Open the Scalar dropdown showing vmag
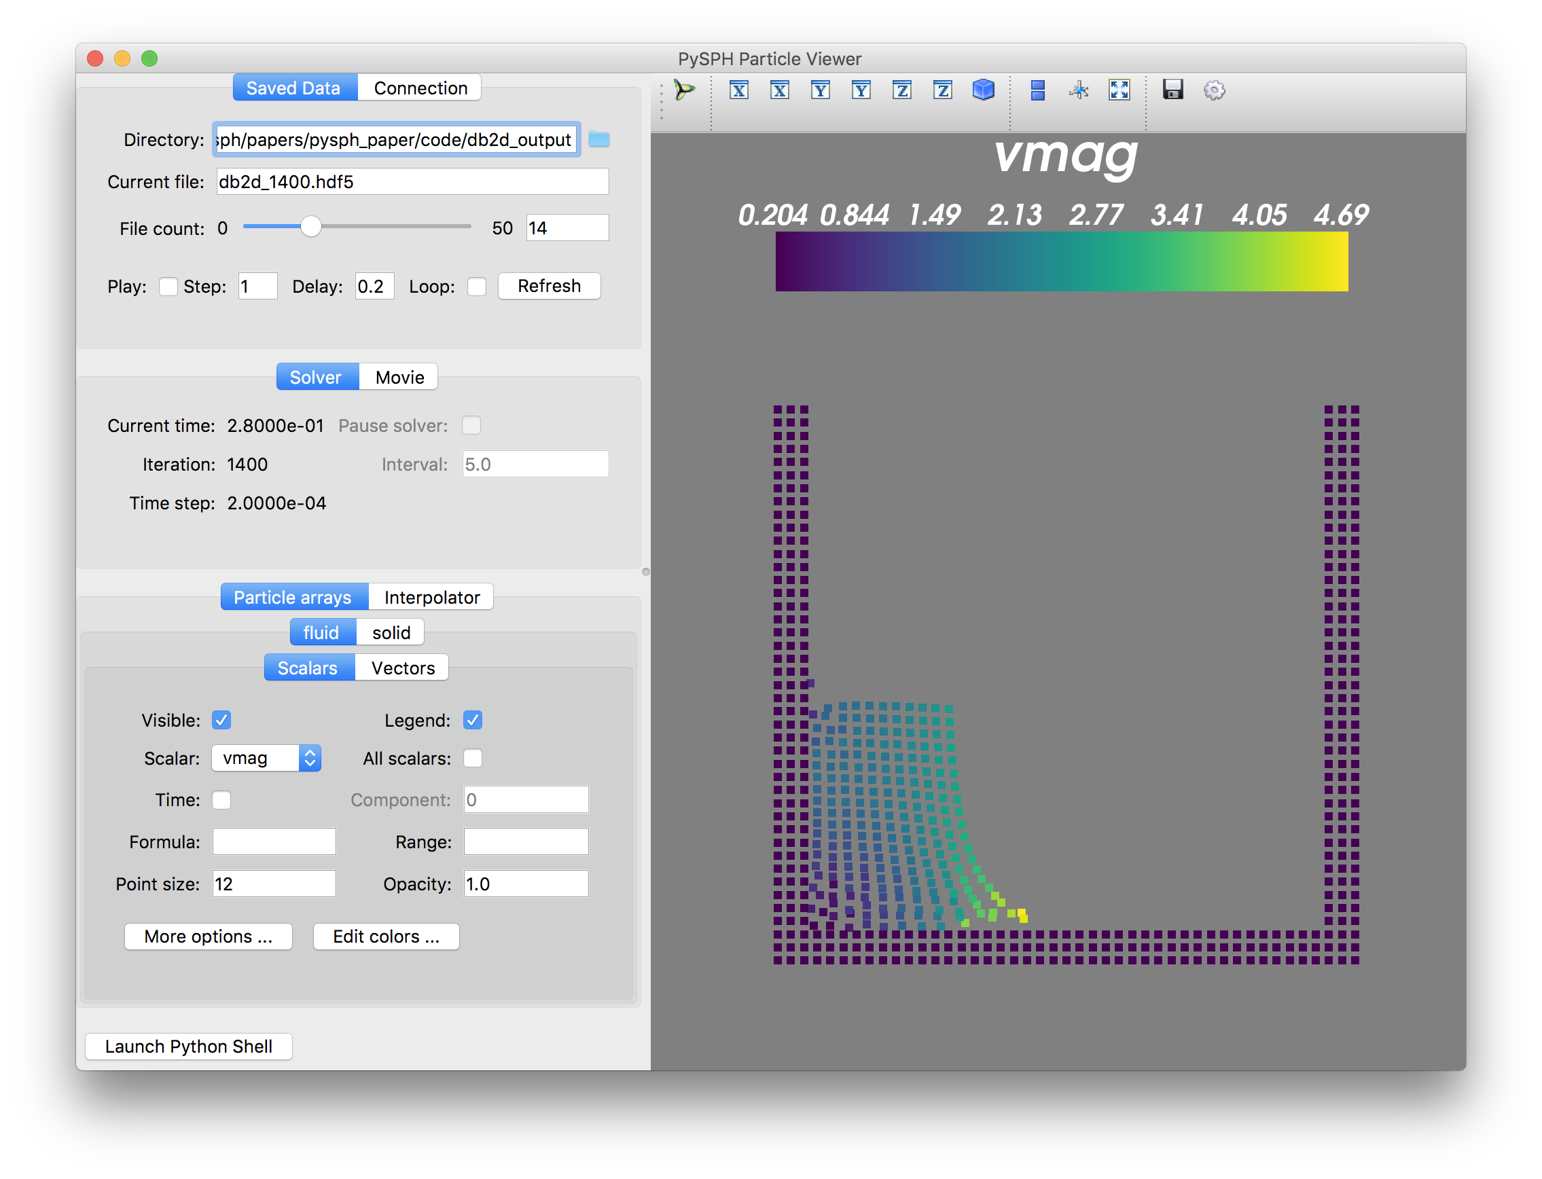 point(267,758)
